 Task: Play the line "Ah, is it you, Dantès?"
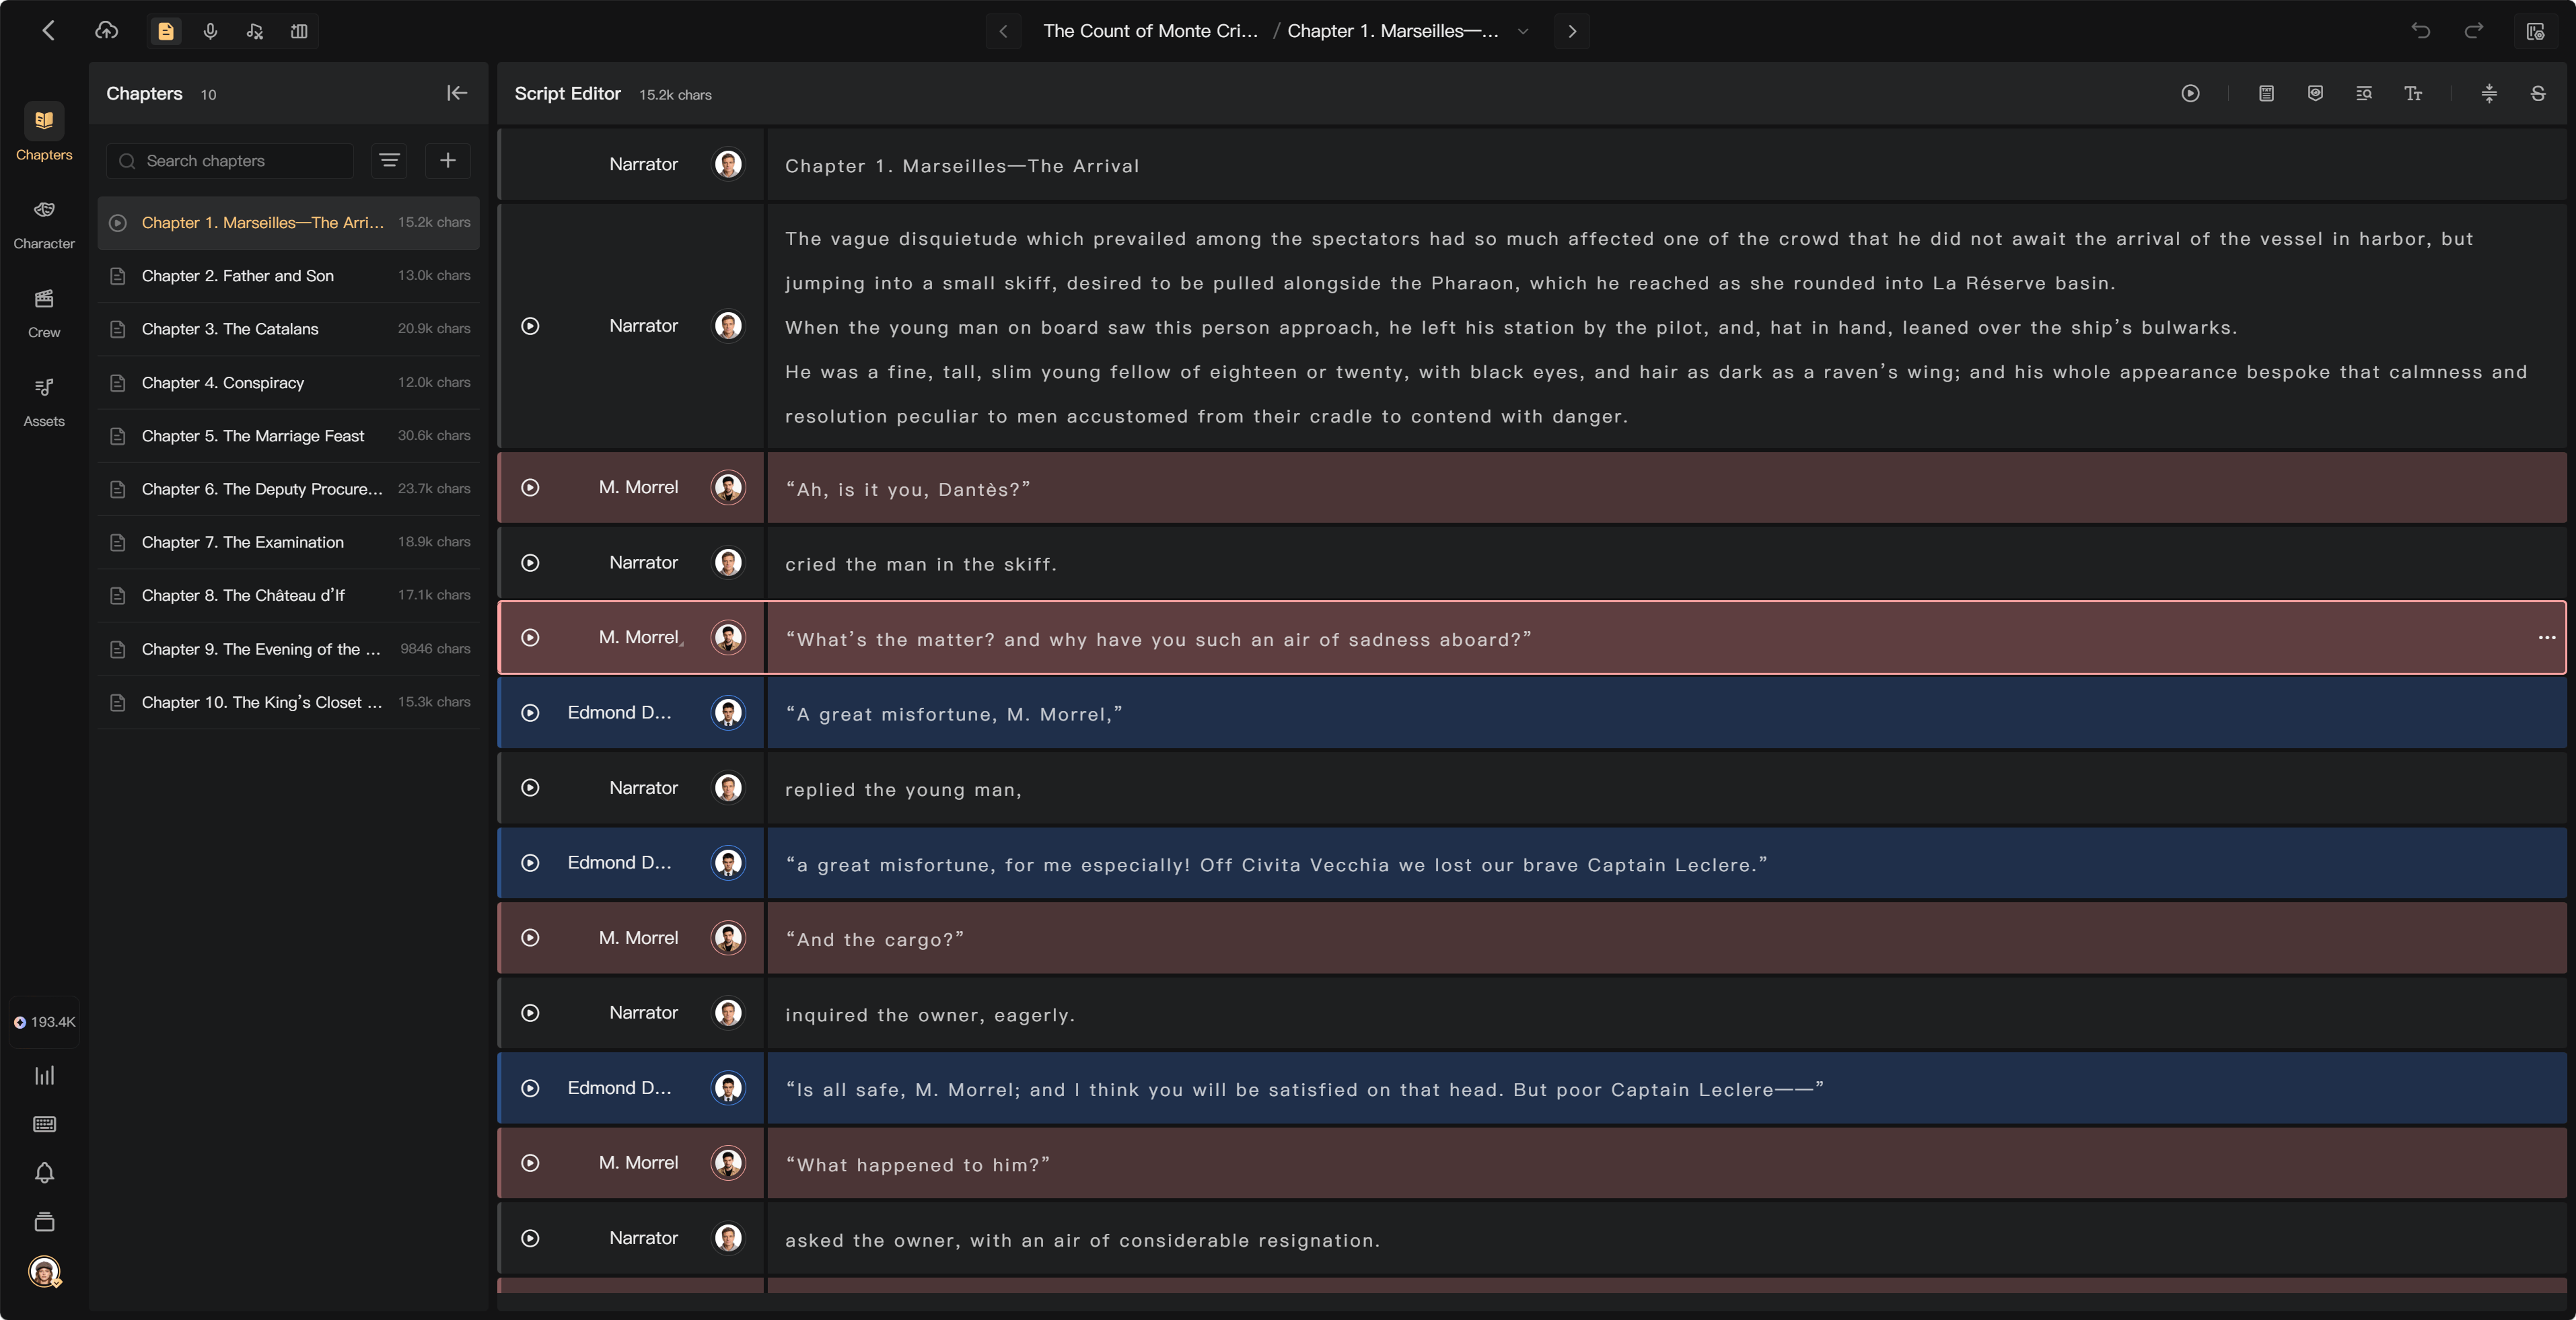point(530,487)
